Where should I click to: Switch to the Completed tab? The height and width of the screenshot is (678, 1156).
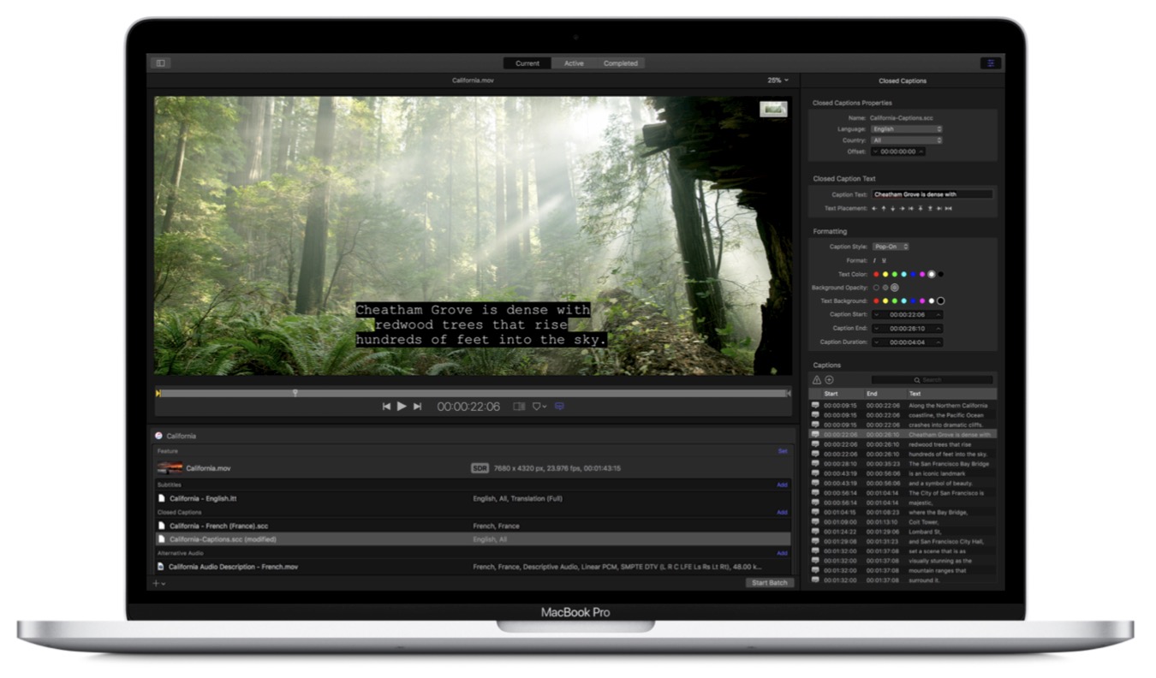pos(620,63)
